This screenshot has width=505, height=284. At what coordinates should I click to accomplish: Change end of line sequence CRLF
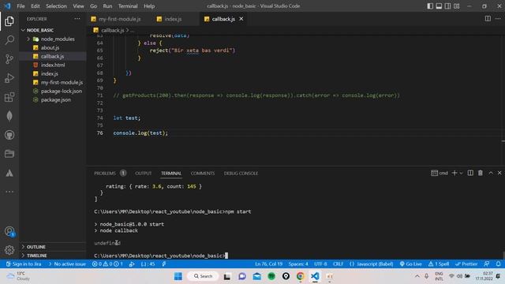338,263
